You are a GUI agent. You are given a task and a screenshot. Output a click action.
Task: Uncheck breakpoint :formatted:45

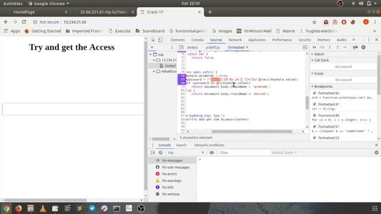(314, 93)
